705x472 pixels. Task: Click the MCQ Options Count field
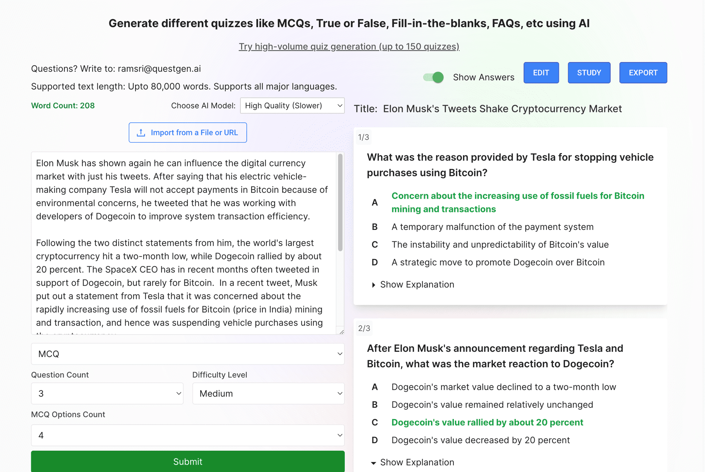pos(187,435)
